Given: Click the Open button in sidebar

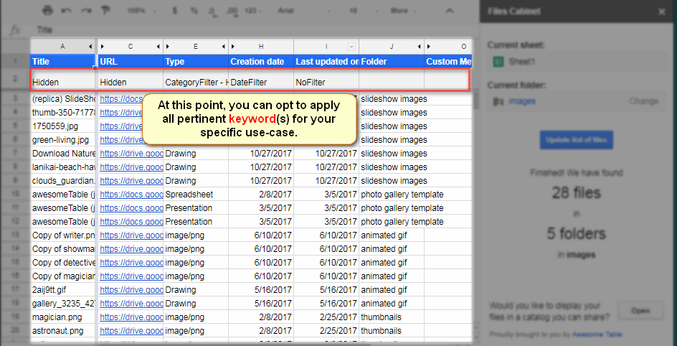Looking at the screenshot, I should click(x=640, y=311).
